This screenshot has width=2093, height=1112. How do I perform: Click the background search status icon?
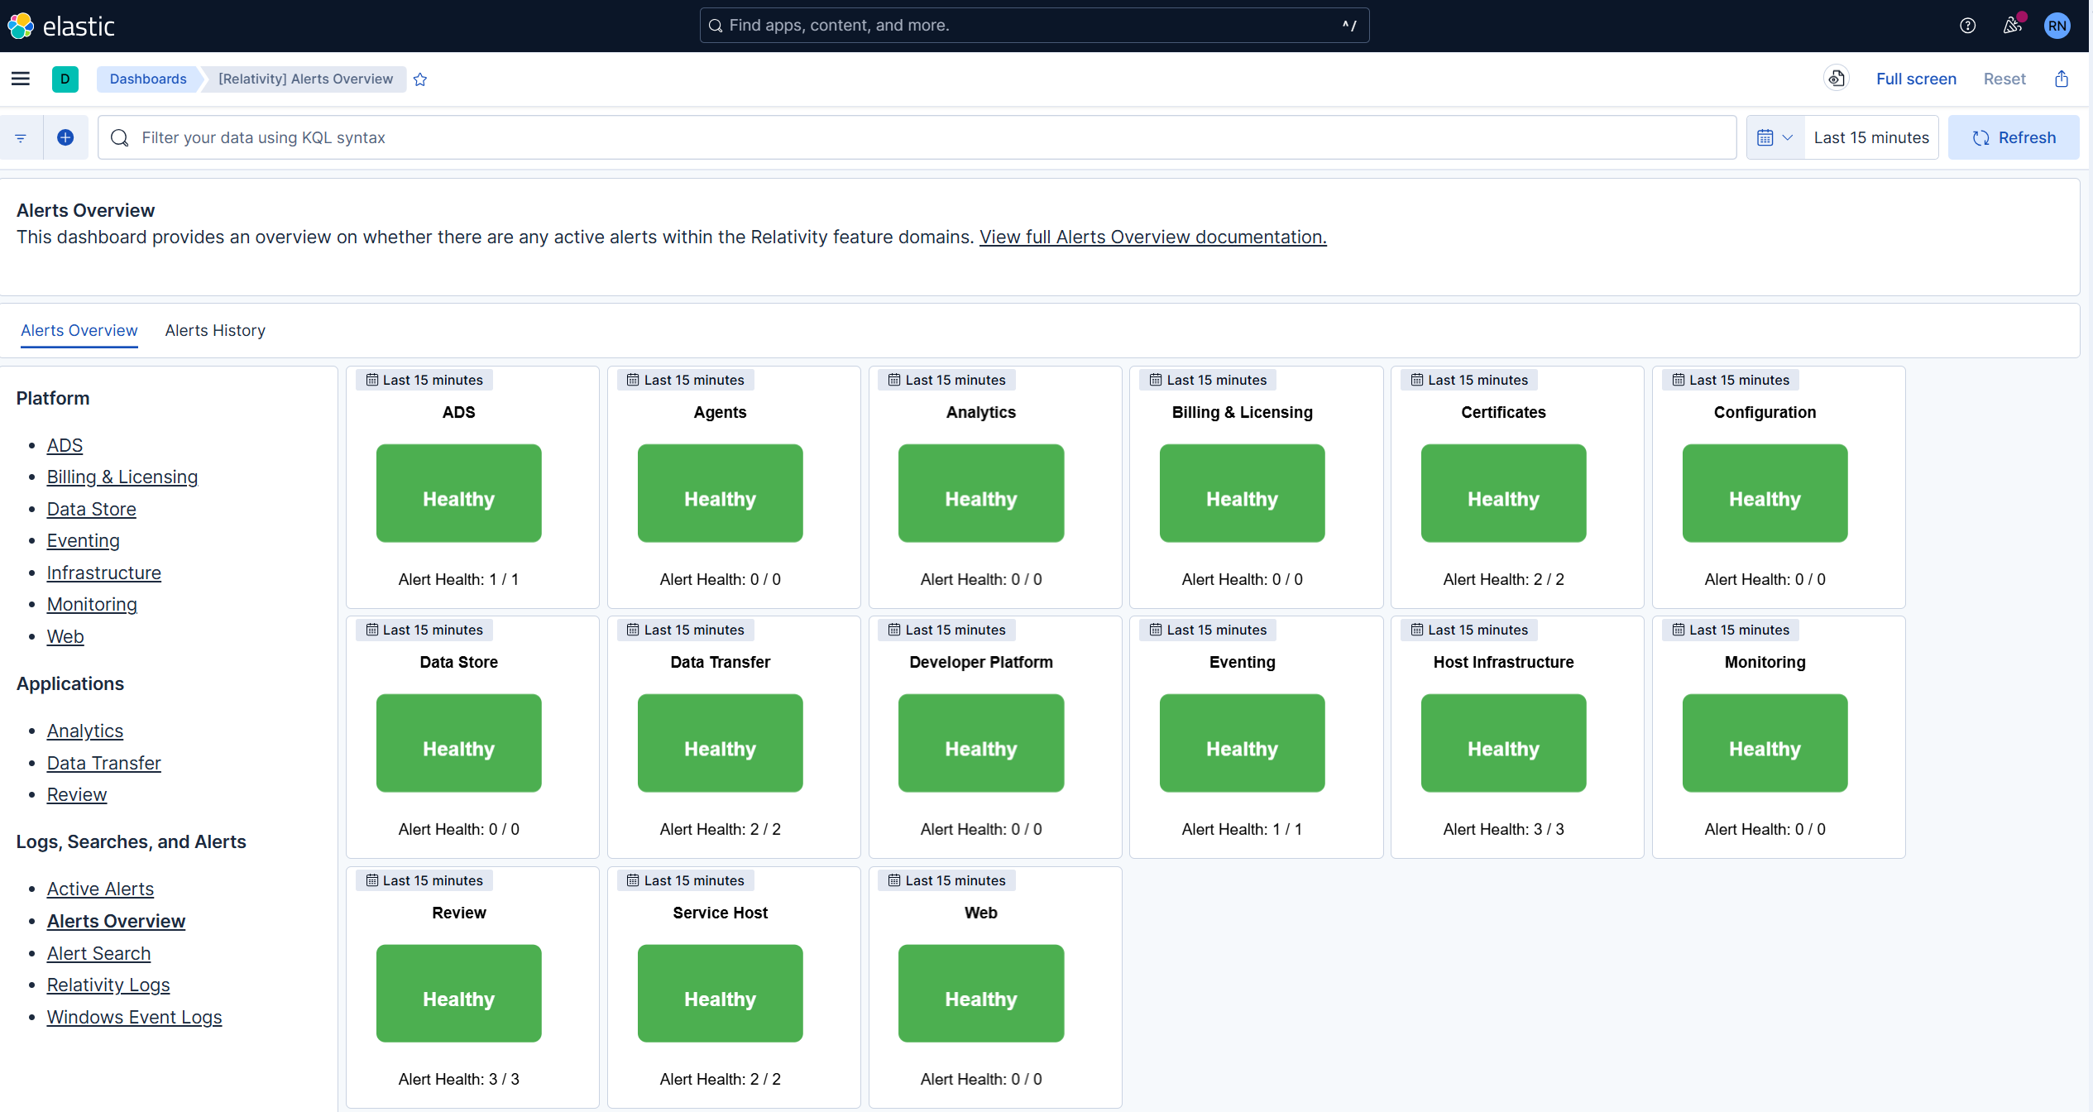(x=1837, y=79)
